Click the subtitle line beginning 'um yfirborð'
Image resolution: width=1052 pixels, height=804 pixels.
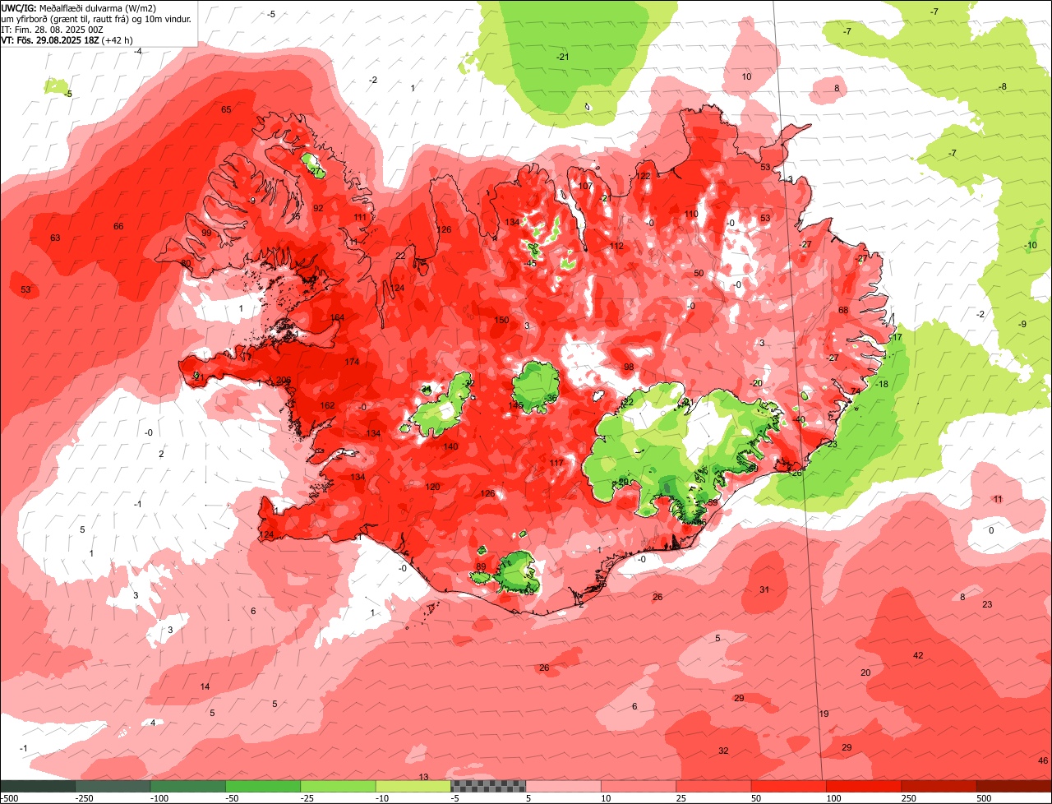click(x=97, y=18)
